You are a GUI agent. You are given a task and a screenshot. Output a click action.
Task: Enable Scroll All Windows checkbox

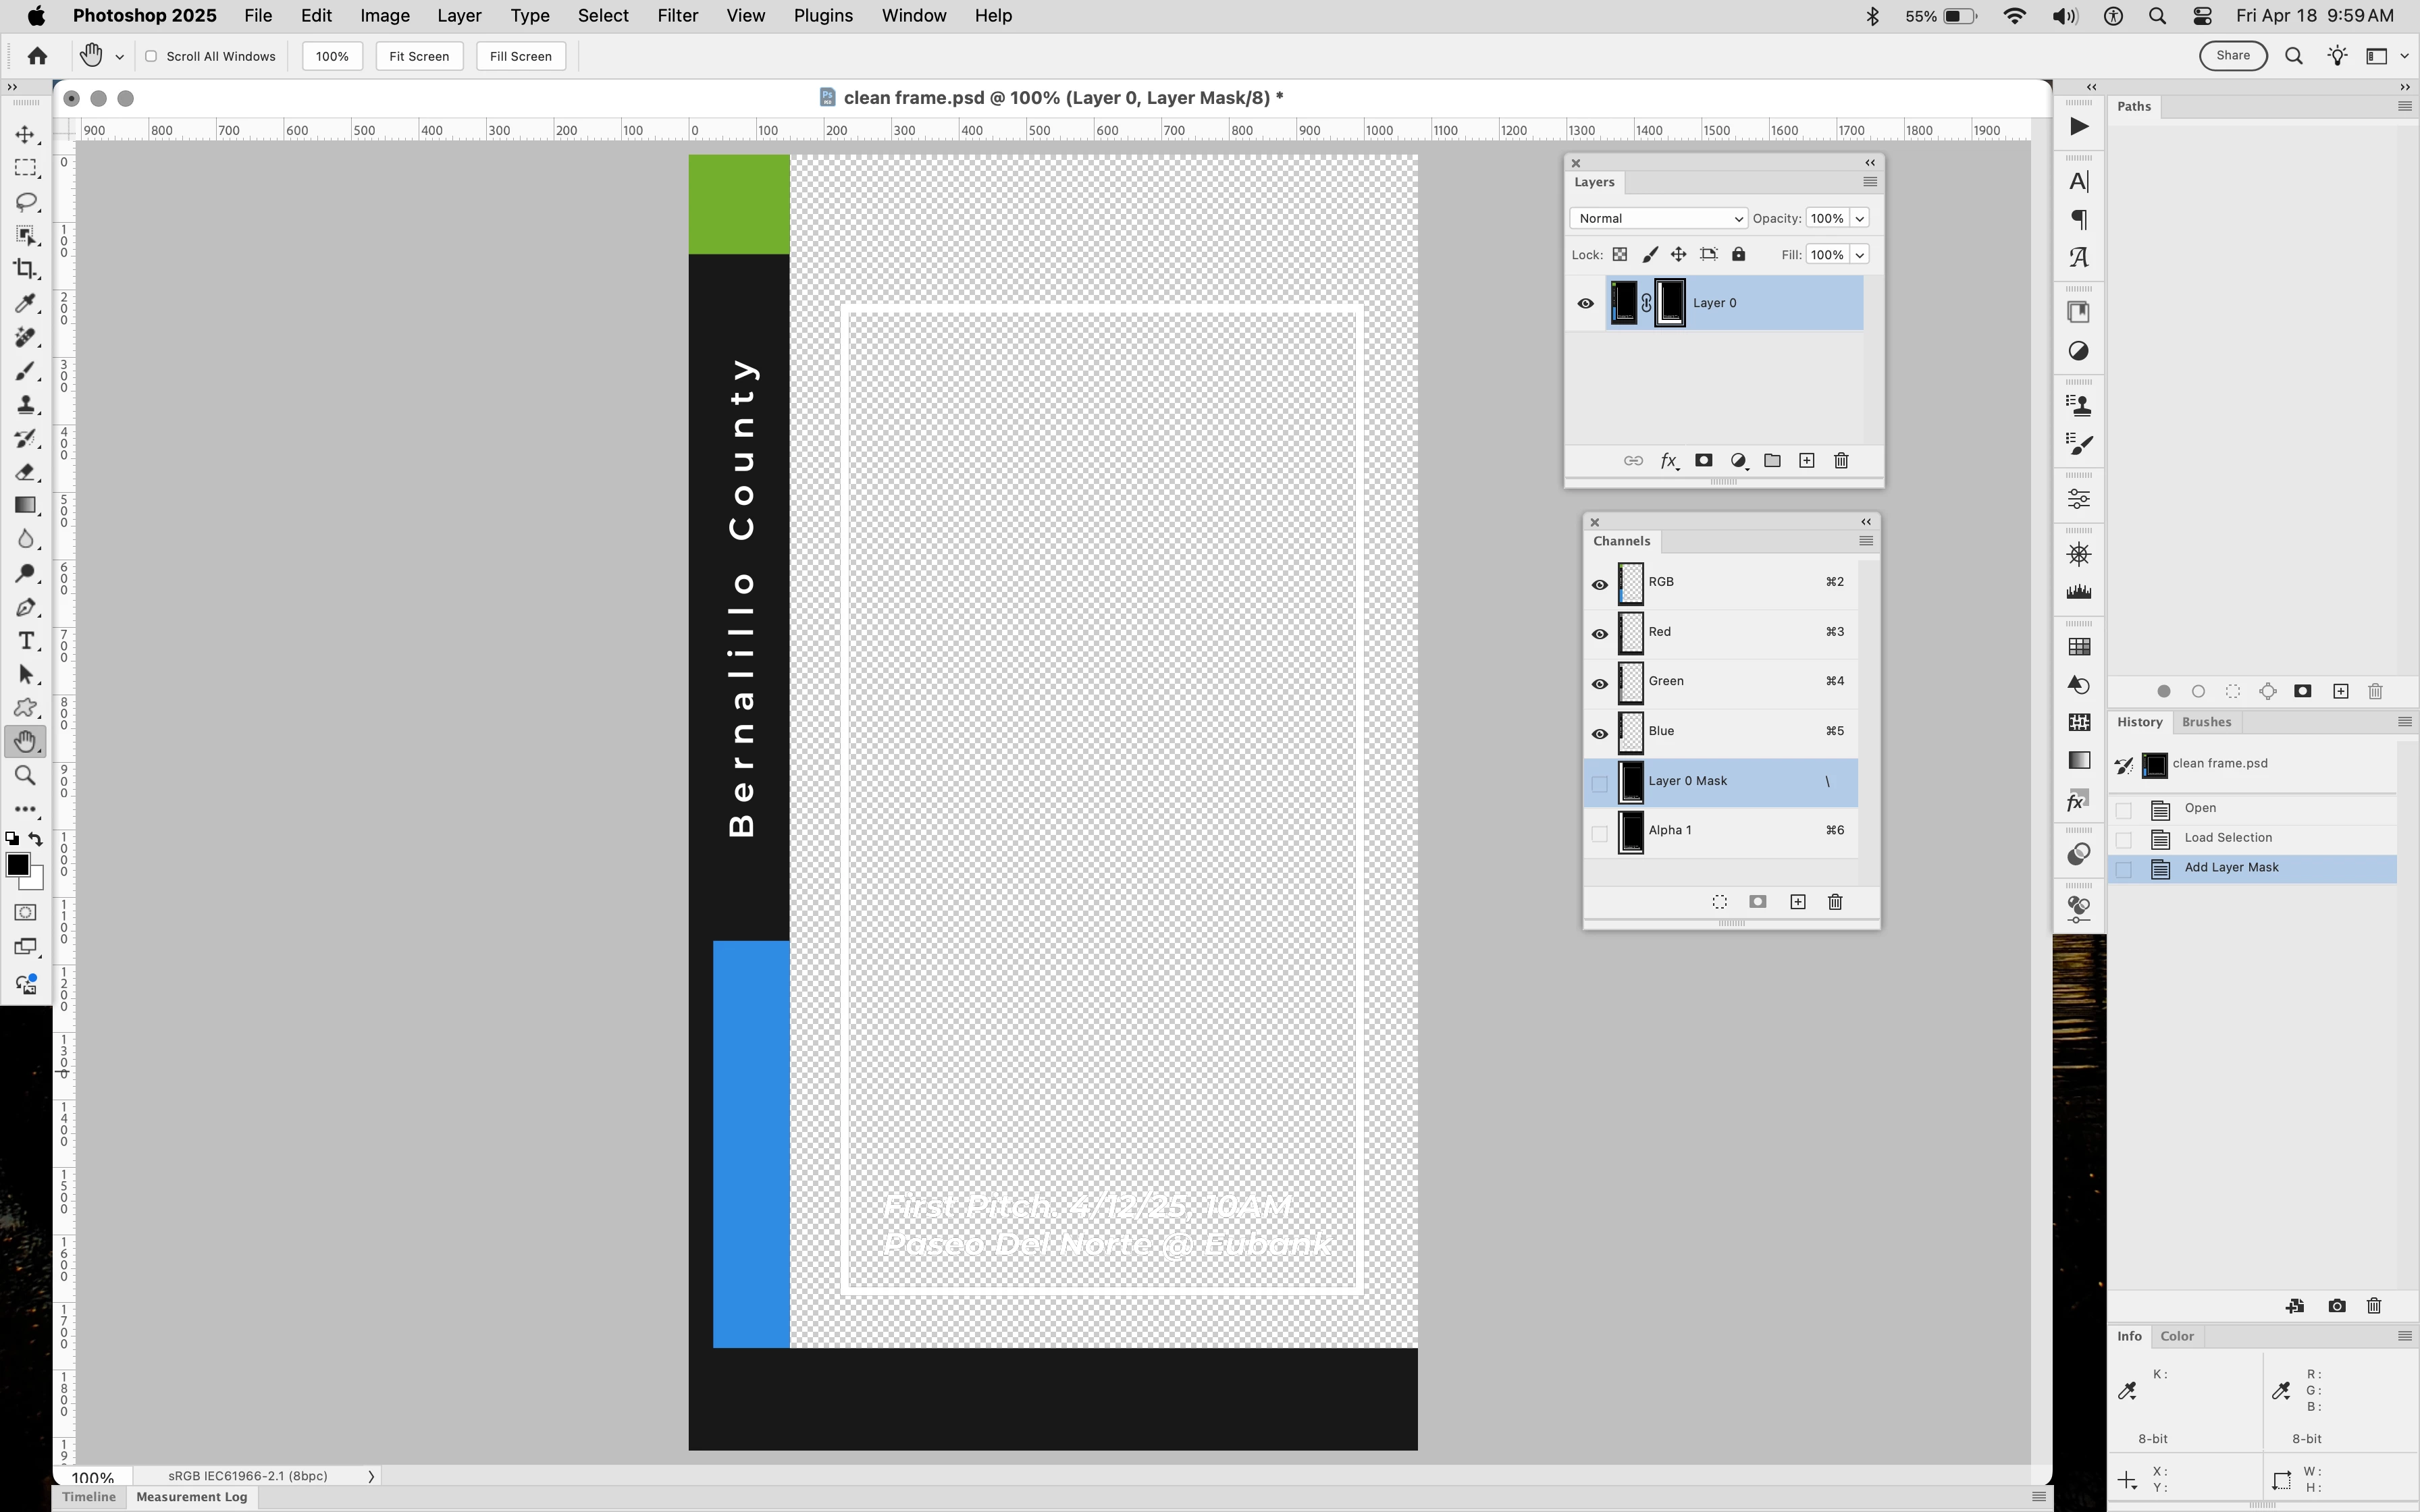click(x=151, y=56)
